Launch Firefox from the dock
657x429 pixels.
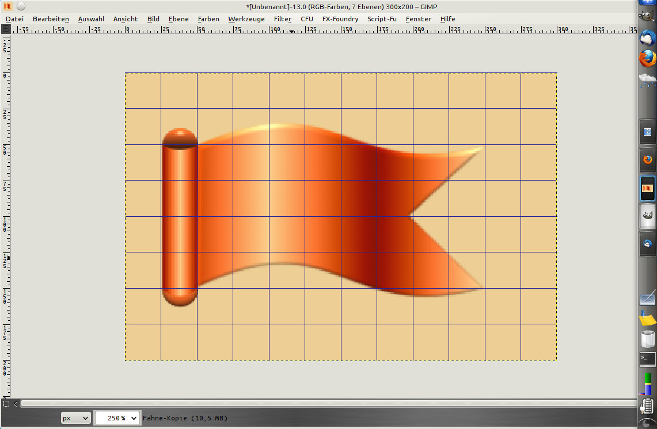tap(648, 58)
